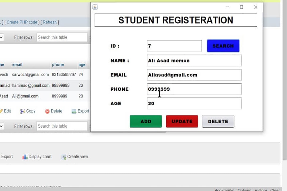Viewport: 287px width, 191px height.
Task: Click the EMAIL field in the form
Action: tap(194, 75)
